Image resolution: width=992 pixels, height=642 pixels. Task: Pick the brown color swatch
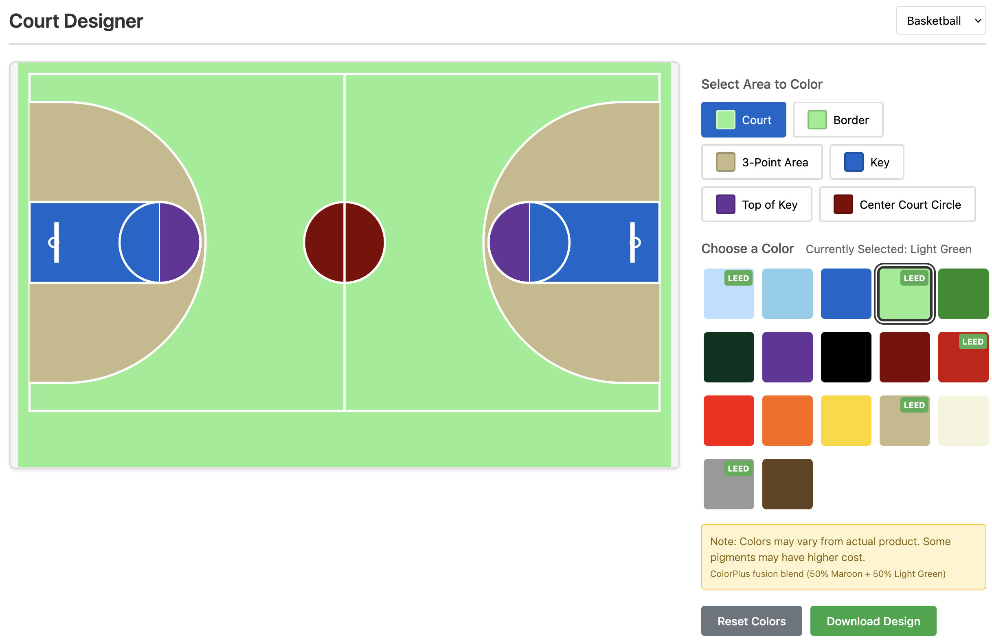tap(787, 484)
